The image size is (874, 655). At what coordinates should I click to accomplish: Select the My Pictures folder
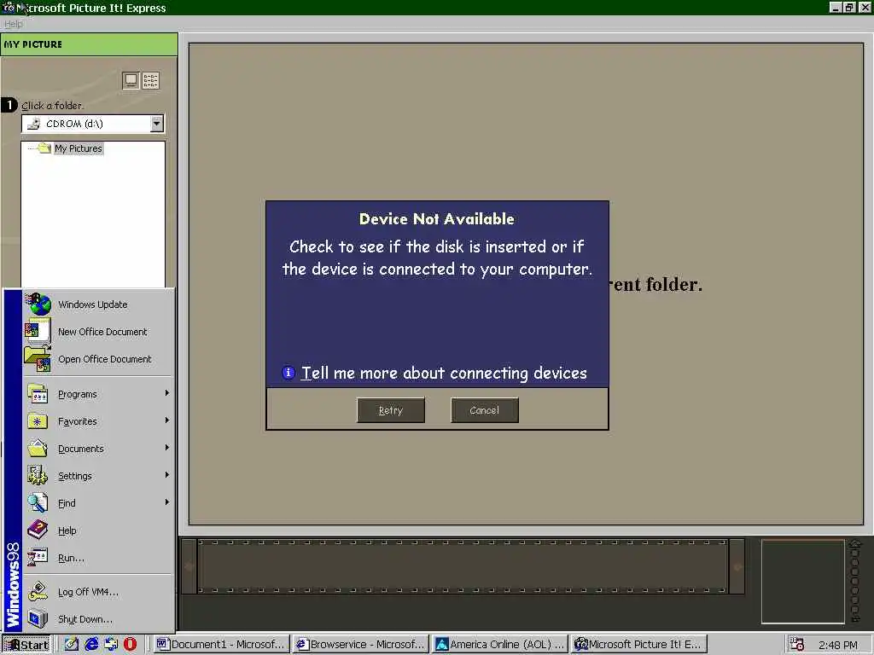78,148
